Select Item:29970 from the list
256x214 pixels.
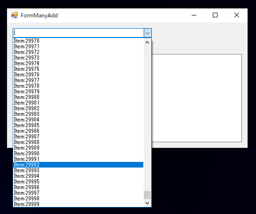[x=78, y=41]
